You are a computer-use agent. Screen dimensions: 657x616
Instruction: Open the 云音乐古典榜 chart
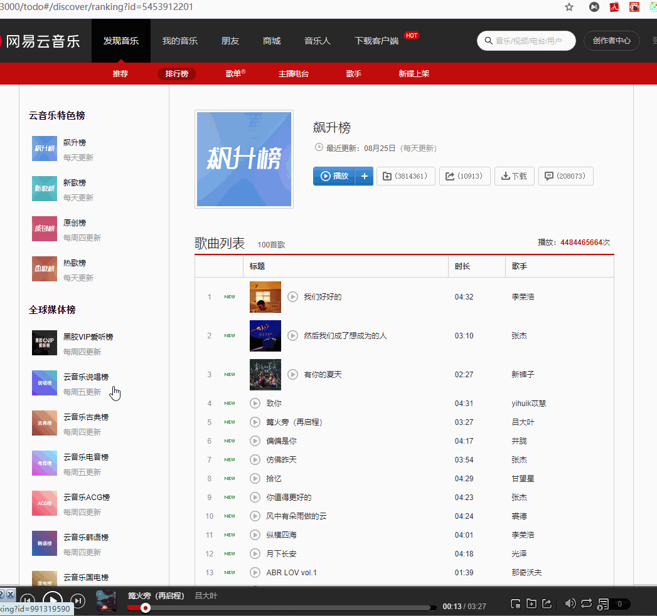coord(86,417)
